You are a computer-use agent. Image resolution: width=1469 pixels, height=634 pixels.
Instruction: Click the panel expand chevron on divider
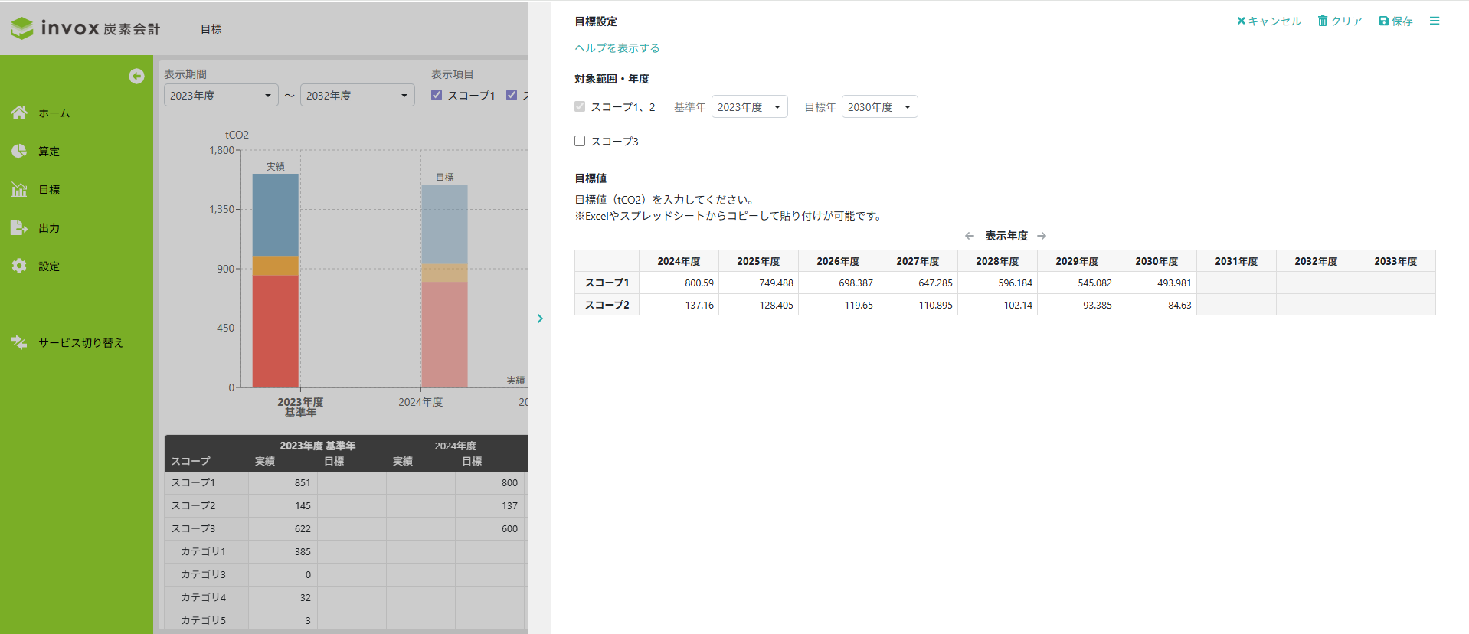(x=540, y=319)
